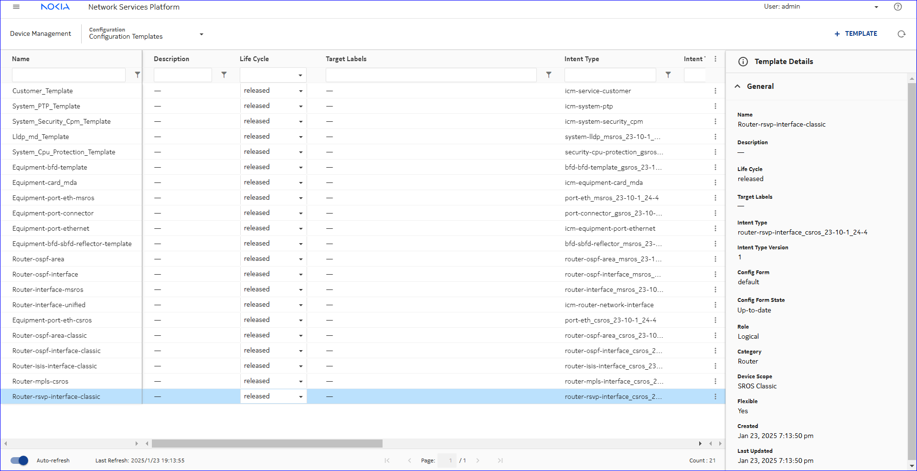Click the horizontal table scrollbar

click(x=267, y=443)
